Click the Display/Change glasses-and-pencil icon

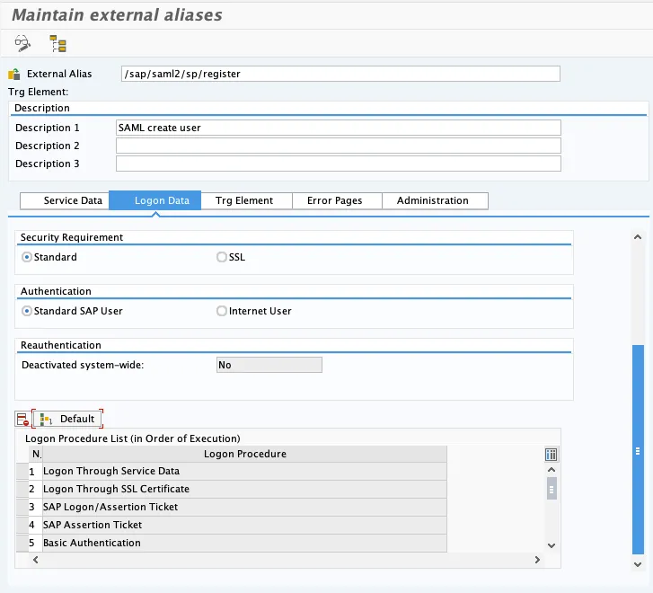[23, 43]
